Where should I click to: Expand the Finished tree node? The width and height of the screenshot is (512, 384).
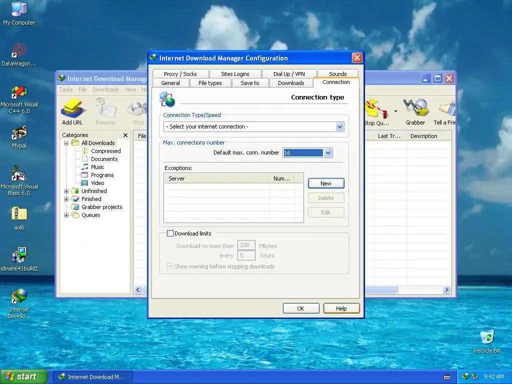point(66,199)
